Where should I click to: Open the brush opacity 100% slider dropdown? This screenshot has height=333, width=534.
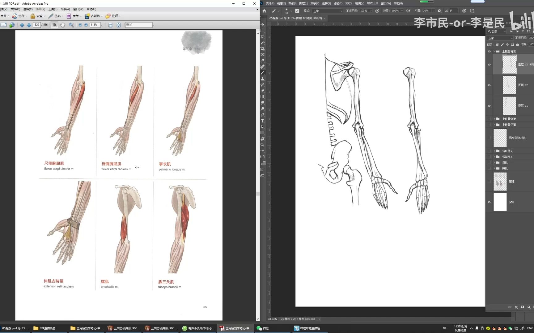[x=370, y=11]
